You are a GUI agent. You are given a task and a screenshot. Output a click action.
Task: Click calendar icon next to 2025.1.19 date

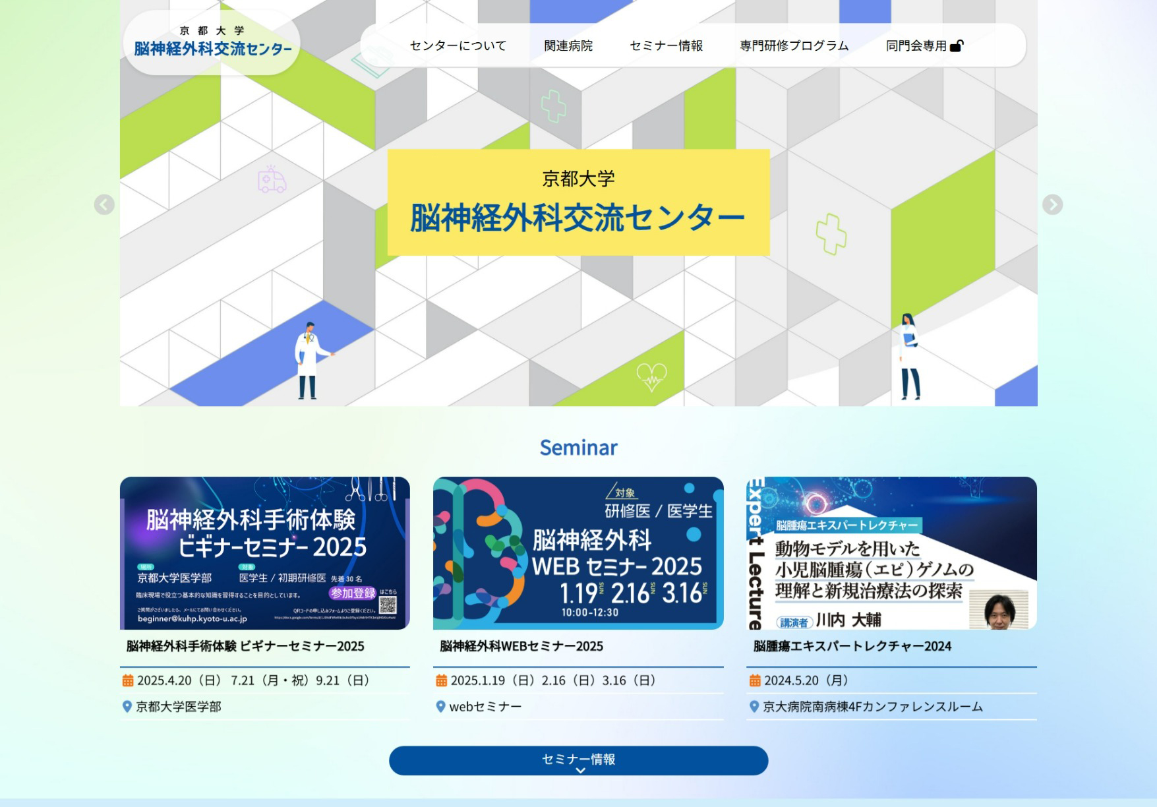click(x=441, y=680)
